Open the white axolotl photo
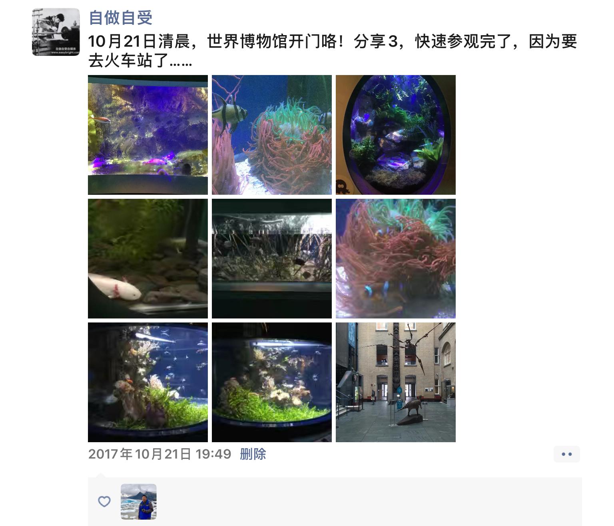Screen dimensions: 614x526 click(x=148, y=259)
